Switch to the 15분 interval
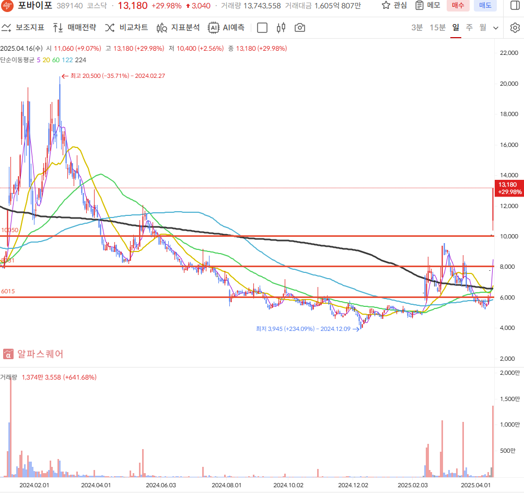Screen dimensions: 524x493 pos(437,27)
